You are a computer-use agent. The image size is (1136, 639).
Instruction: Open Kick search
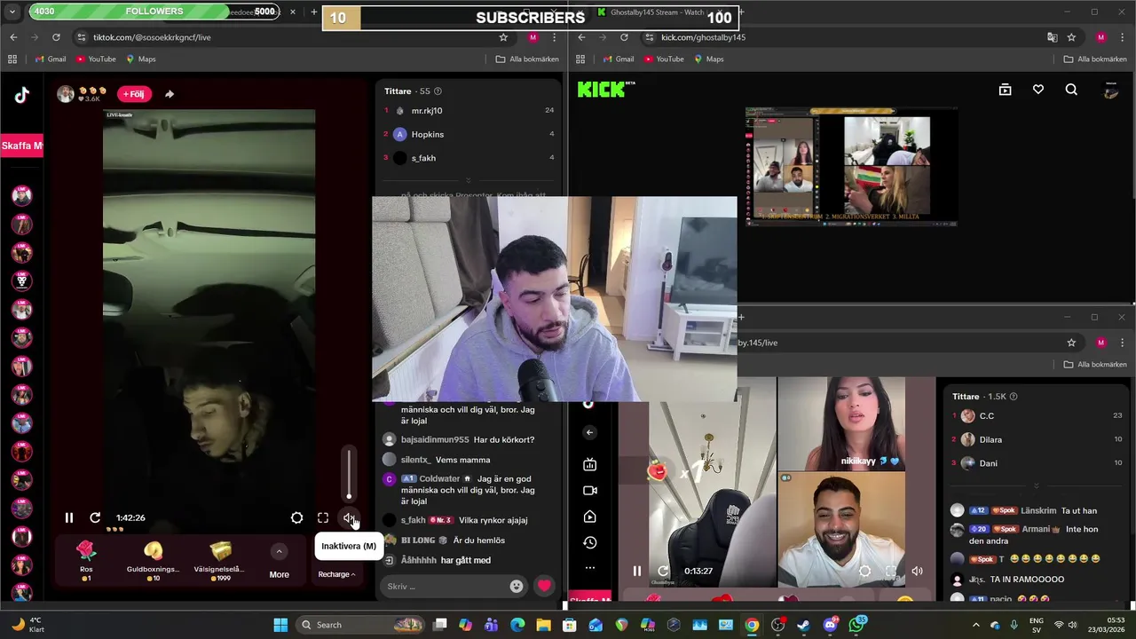tap(1071, 90)
